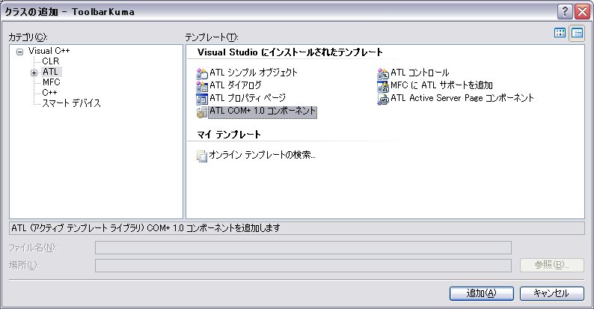Viewport: 594px width, 309px height.
Task: Select the CLR category
Action: [x=51, y=61]
